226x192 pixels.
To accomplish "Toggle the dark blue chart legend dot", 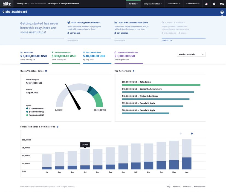I will pyautogui.click(x=192, y=133).
